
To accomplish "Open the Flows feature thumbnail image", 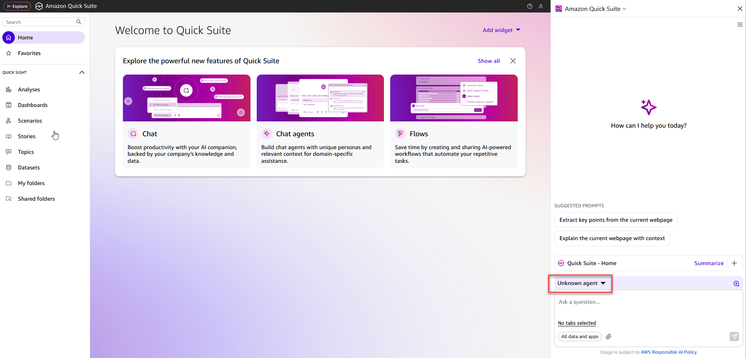I will (x=454, y=98).
